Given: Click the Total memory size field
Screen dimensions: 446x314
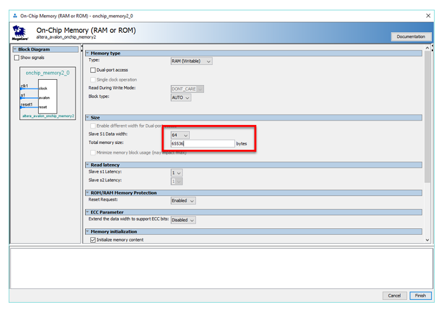Looking at the screenshot, I should tap(202, 144).
